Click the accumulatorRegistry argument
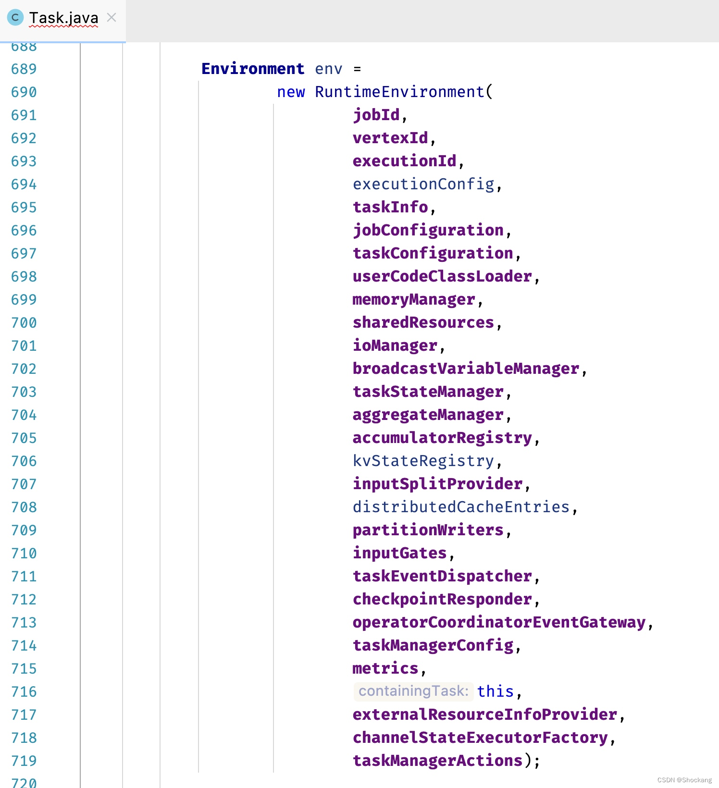 point(443,438)
